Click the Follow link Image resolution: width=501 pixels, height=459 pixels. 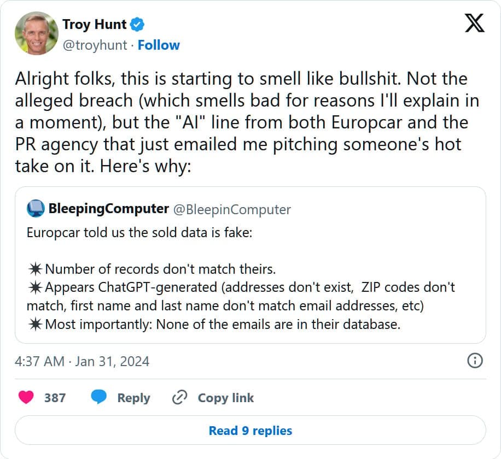pos(159,45)
